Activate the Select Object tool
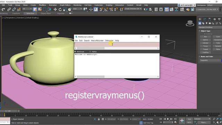 tap(35, 9)
